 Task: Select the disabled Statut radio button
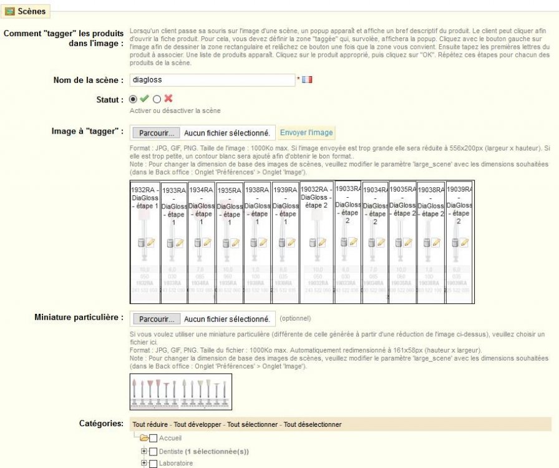pyautogui.click(x=157, y=99)
